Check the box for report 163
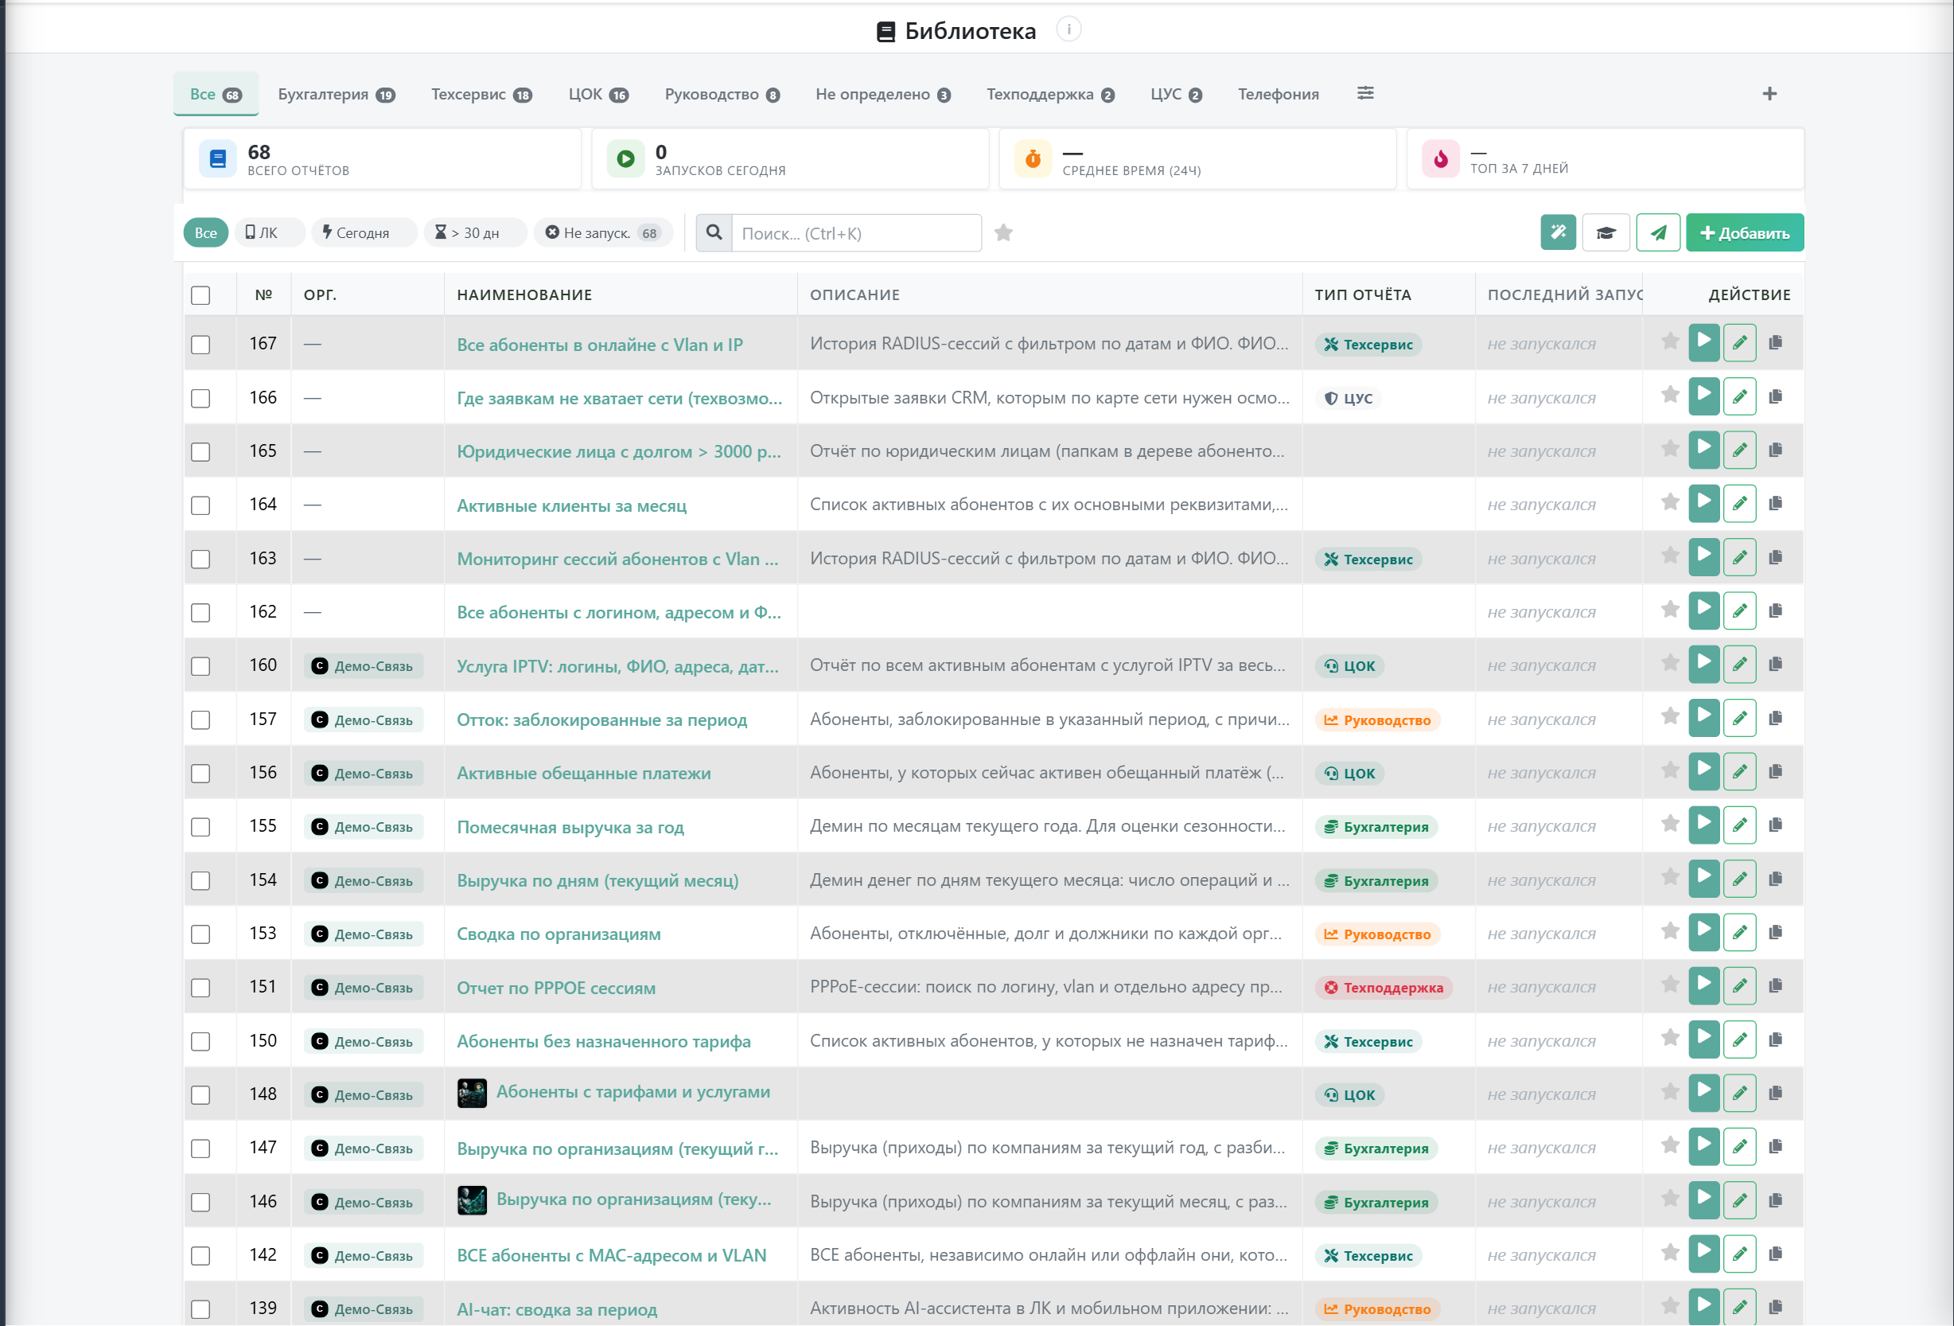Viewport: 1954px width, 1326px height. point(200,560)
